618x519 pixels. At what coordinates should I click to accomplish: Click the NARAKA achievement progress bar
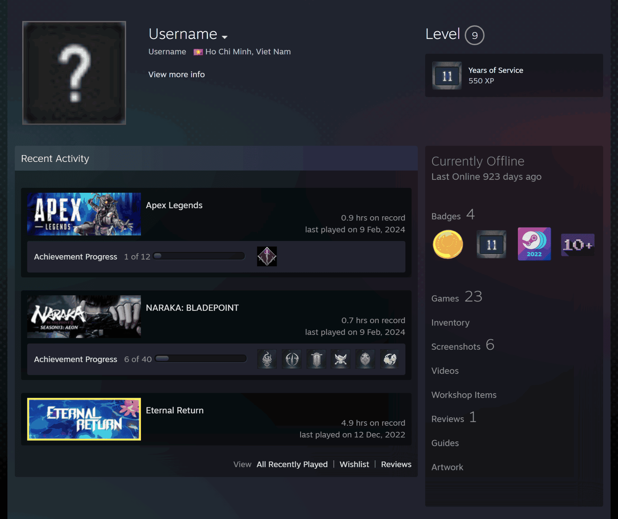(201, 359)
